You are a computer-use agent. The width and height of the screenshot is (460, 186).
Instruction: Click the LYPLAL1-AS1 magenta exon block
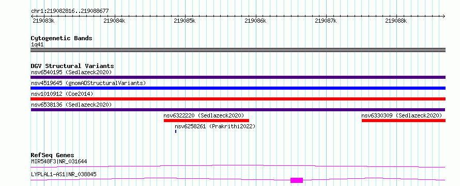(297, 180)
